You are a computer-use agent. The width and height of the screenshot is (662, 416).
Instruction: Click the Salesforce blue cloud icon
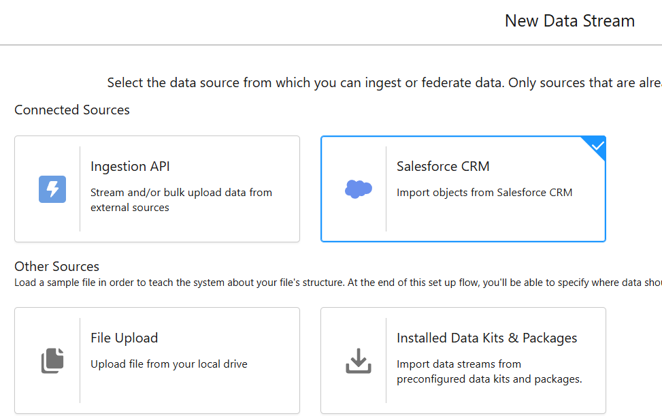pyautogui.click(x=358, y=189)
